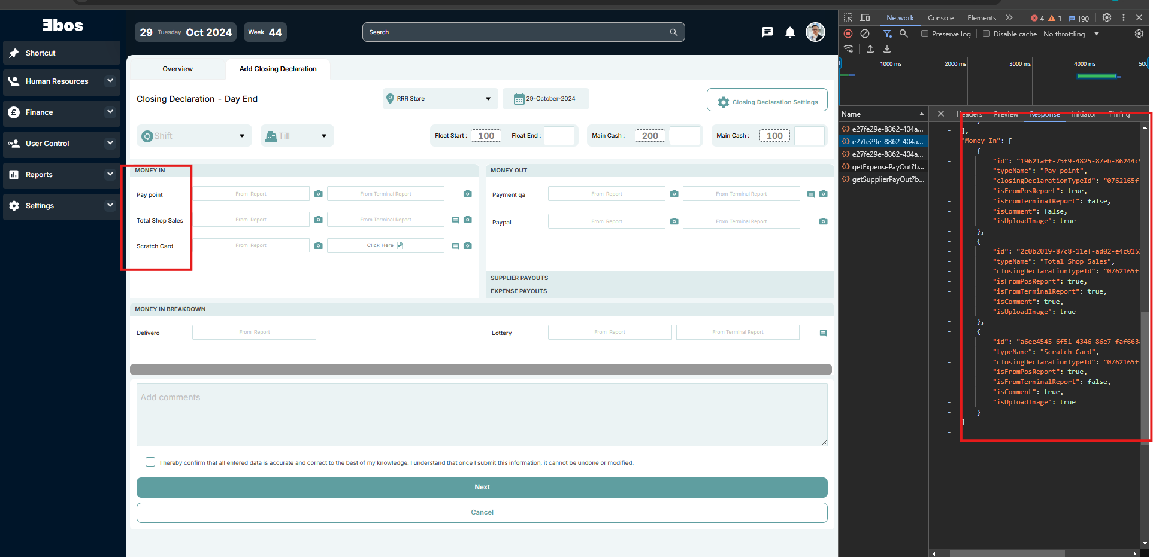The height and width of the screenshot is (557, 1153).
Task: Open network panel settings gear
Action: point(1139,34)
